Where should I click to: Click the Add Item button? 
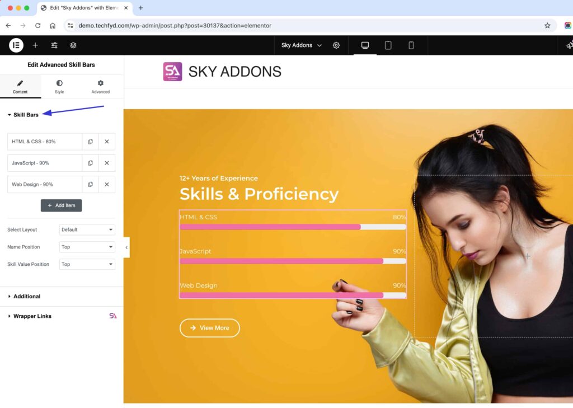coord(61,205)
